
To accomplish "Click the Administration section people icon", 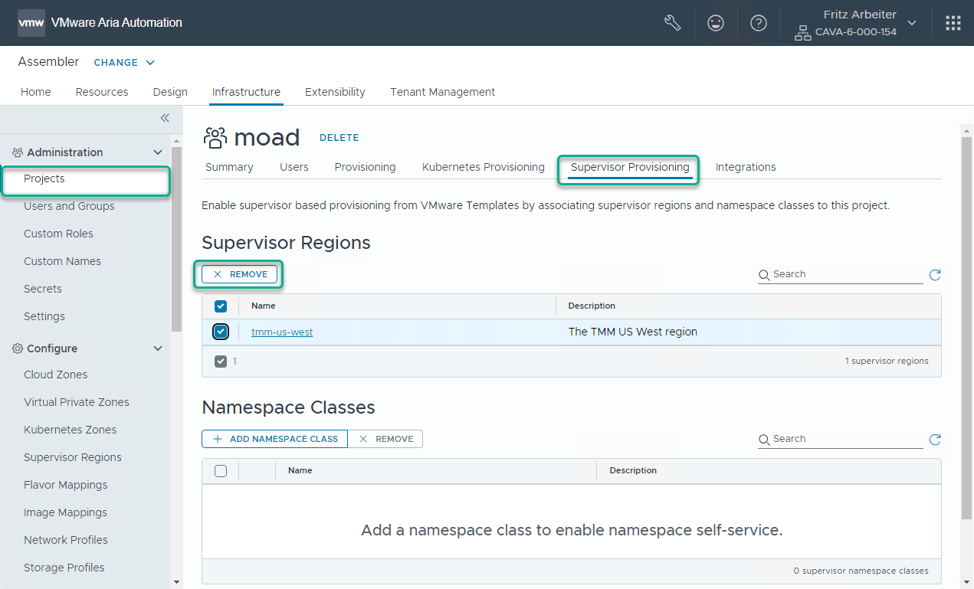I will 18,152.
